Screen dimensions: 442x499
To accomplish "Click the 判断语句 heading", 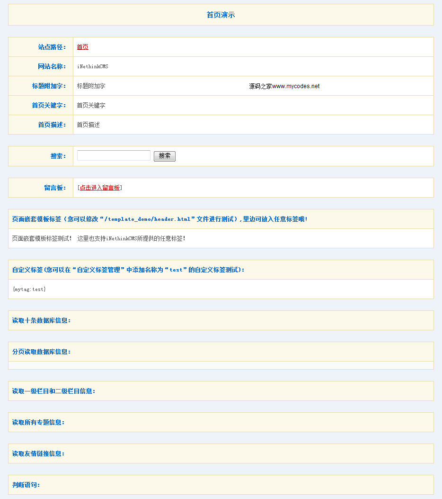I will (x=26, y=485).
